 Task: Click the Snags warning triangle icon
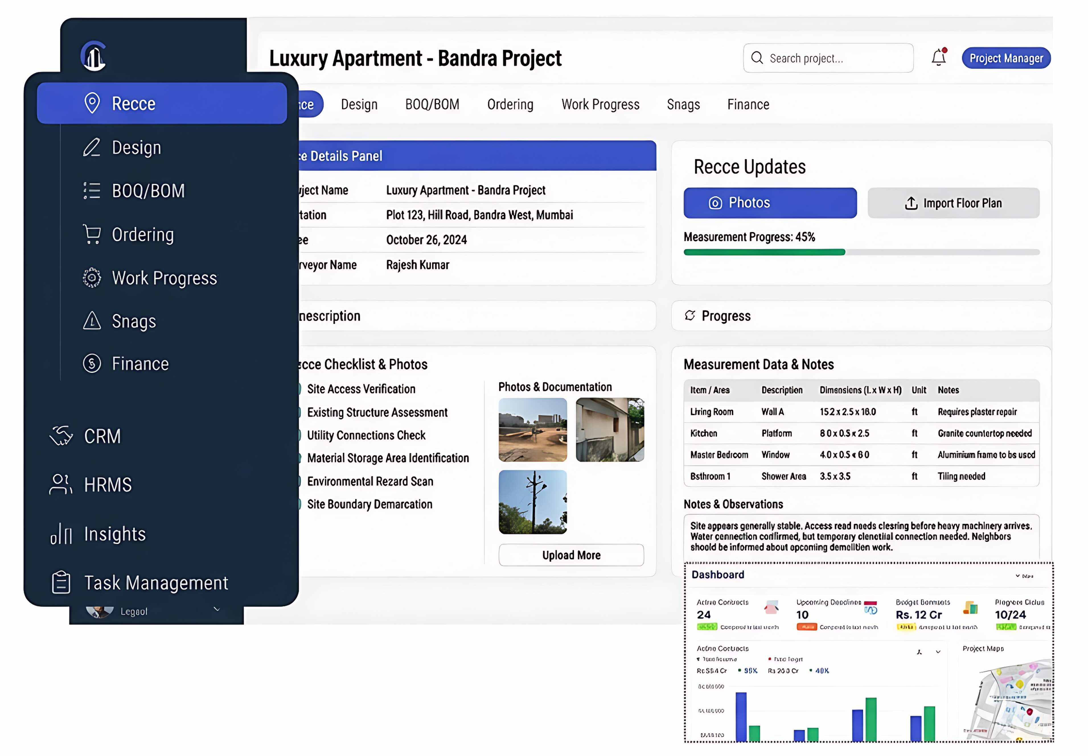tap(91, 321)
